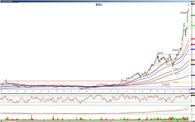Click the red arrow marker beside 455.50
The height and width of the screenshot is (122, 195).
157,54
